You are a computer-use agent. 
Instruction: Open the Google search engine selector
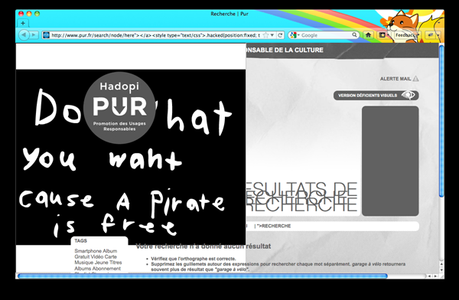pos(295,35)
